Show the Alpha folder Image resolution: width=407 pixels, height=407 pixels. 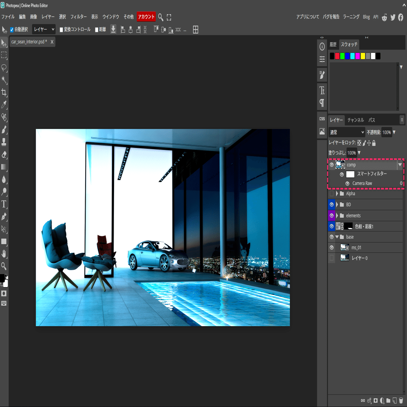click(x=331, y=194)
